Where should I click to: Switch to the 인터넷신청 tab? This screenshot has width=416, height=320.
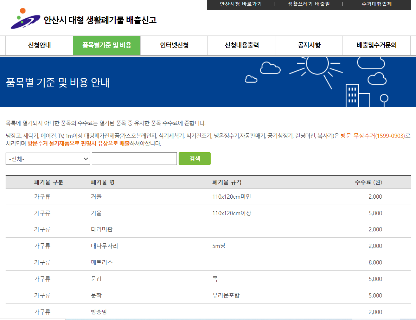[174, 45]
